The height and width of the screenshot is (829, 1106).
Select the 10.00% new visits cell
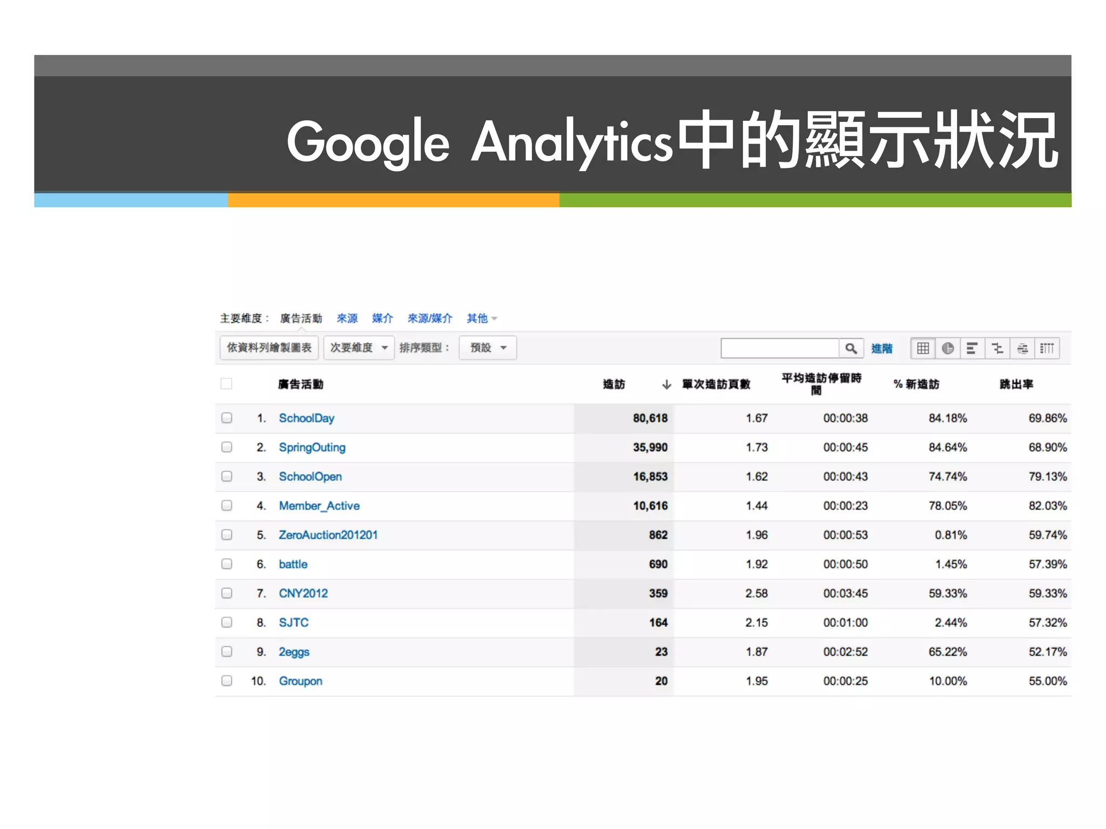coord(948,681)
